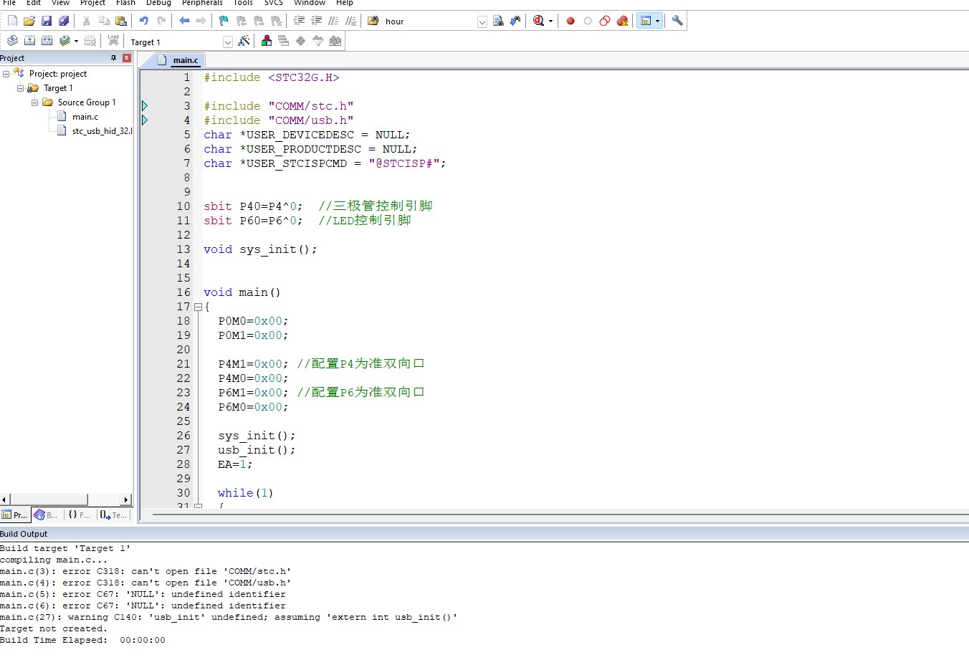Paste from clipboard toolbar icon
Image resolution: width=969 pixels, height=665 pixels.
121,21
